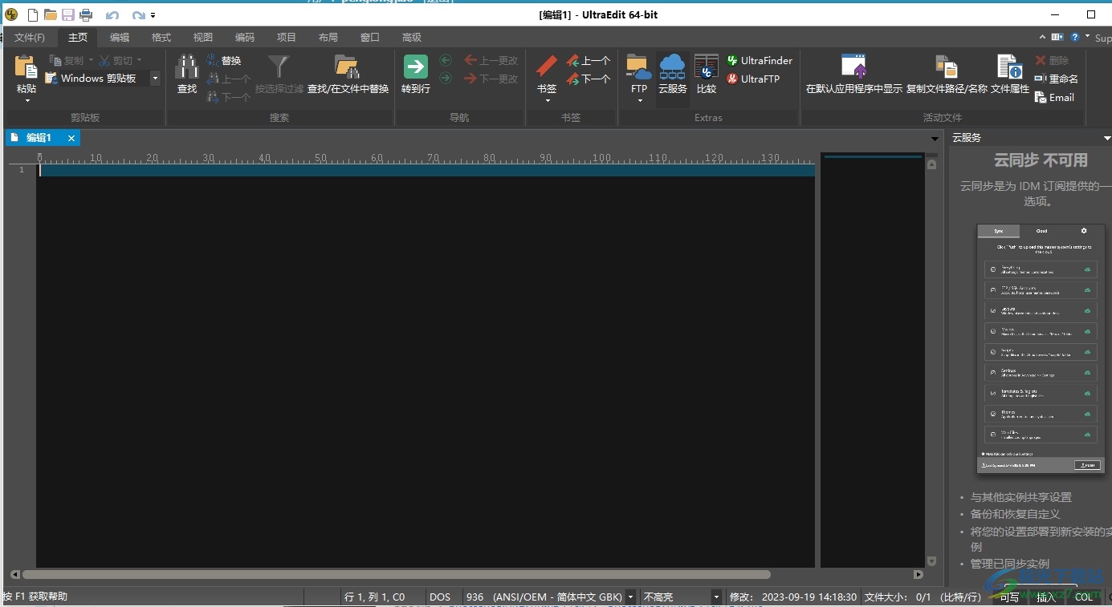Save the file using the floppy disk icon
Viewport: 1112px width, 607px height.
68,14
